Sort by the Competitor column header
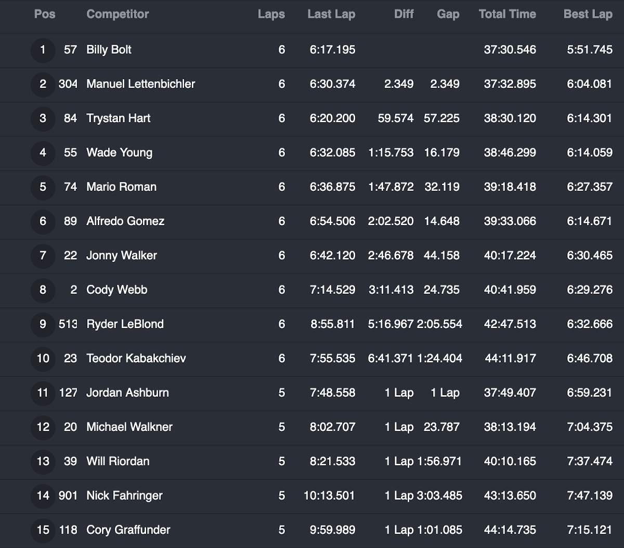 pyautogui.click(x=118, y=15)
